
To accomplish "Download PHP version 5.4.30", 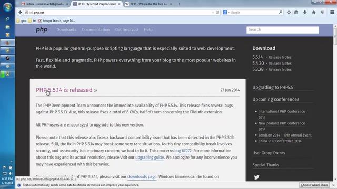I will [258, 63].
